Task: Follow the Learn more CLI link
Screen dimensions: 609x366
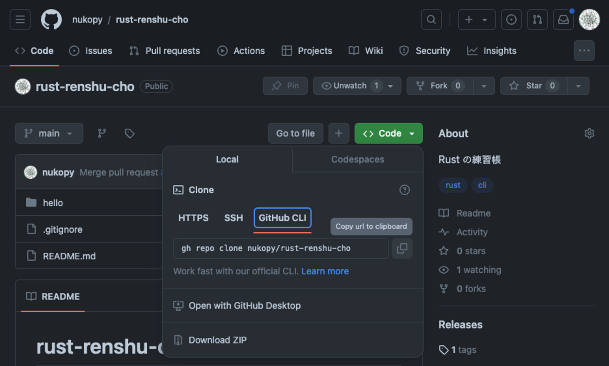Action: coord(325,271)
